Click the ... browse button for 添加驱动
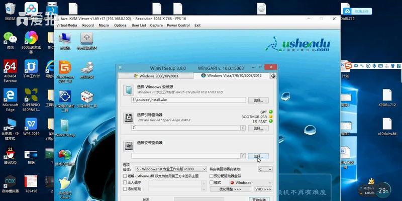 point(204,189)
